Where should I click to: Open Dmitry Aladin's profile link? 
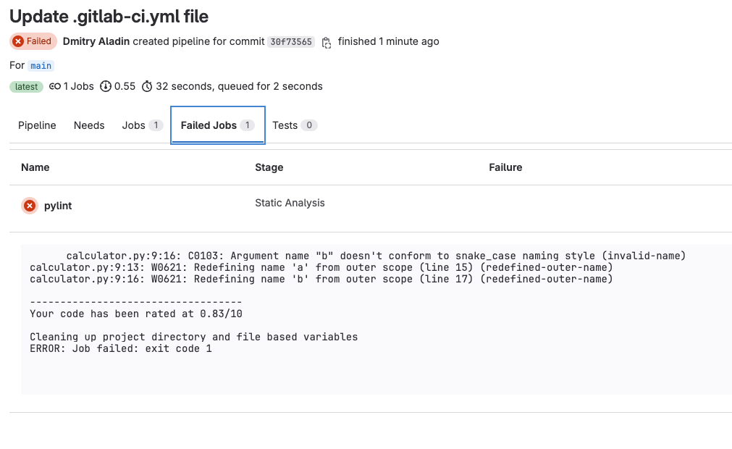(x=96, y=41)
